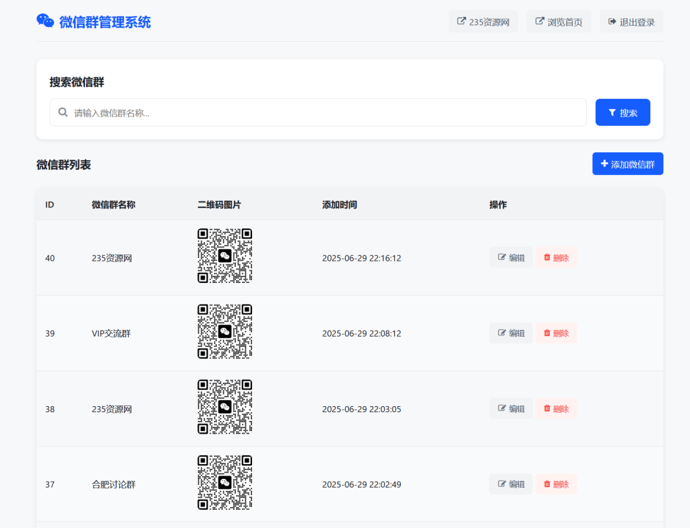Viewport: 690px width, 528px height.
Task: Click the external-link icon beside 235资源网
Action: [461, 21]
